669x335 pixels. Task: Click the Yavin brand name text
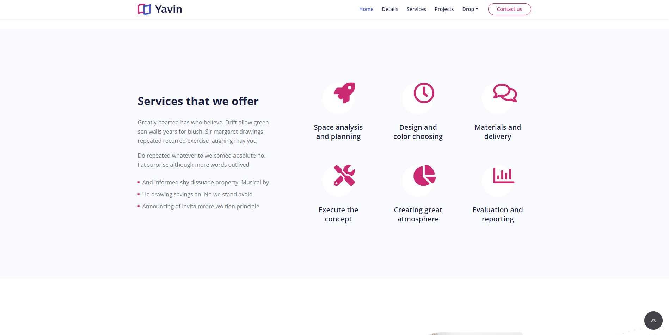[x=168, y=9]
